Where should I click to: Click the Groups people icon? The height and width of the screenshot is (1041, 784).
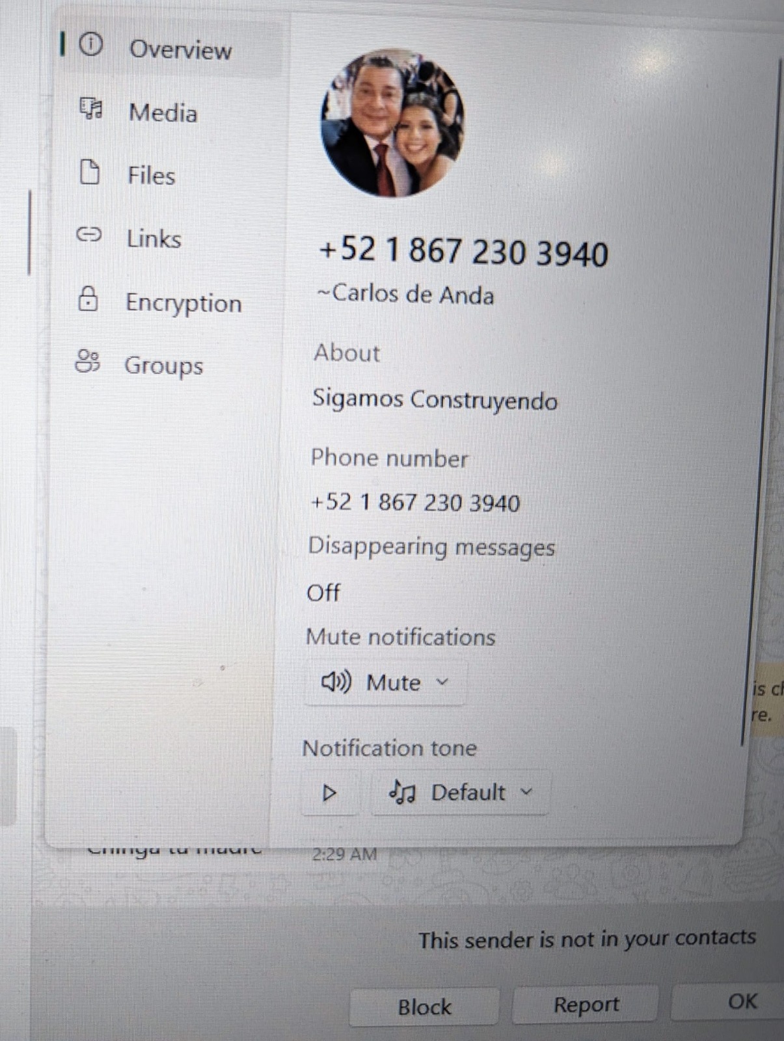(87, 362)
